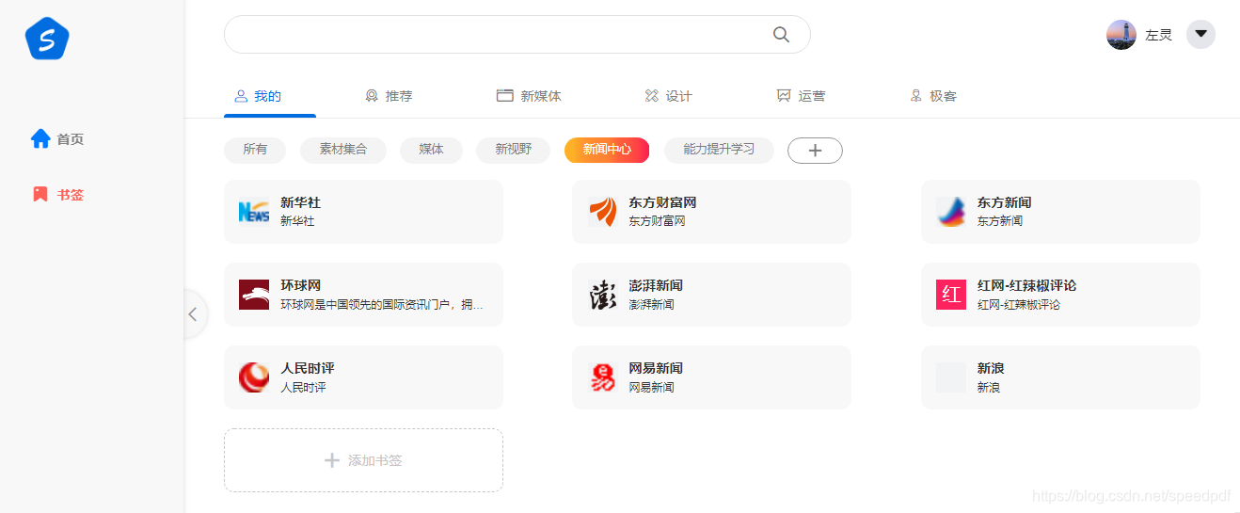Screen dimensions: 1240x513
Task: Click the blue S app logo
Action: coord(47,39)
